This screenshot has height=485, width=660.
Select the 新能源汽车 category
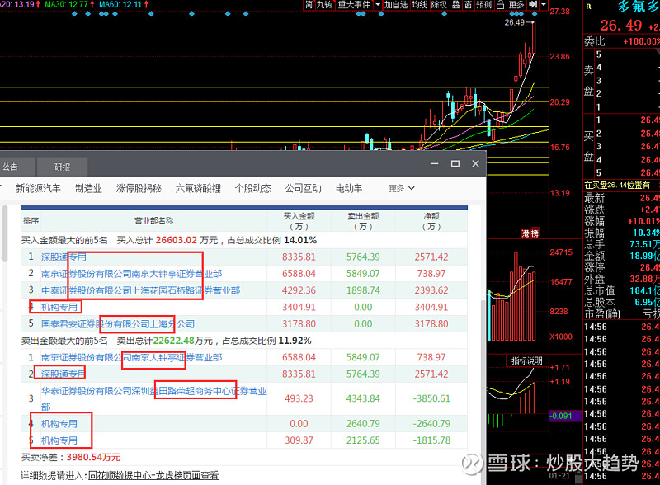pos(38,188)
